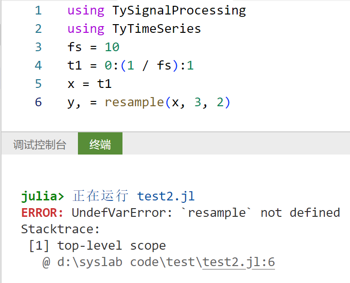Click line number 6 in the gutter
This screenshot has height=283, width=350.
38,102
